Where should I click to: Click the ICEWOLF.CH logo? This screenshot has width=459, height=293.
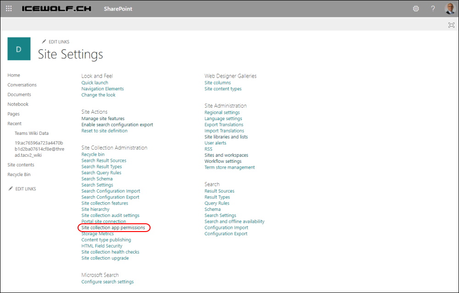tap(56, 8)
